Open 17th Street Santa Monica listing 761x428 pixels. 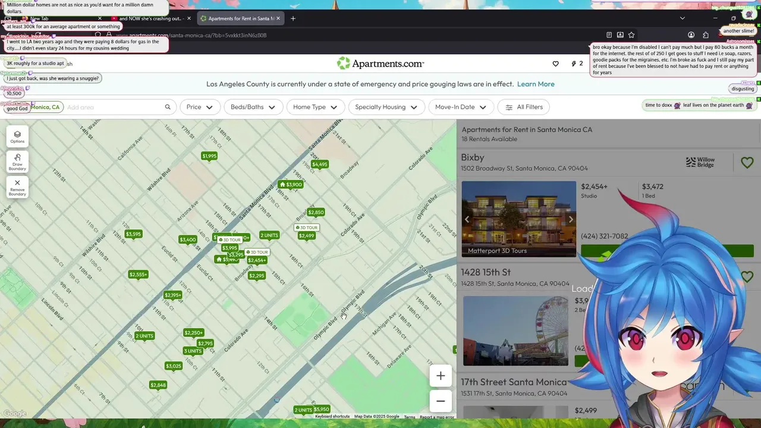click(x=514, y=382)
